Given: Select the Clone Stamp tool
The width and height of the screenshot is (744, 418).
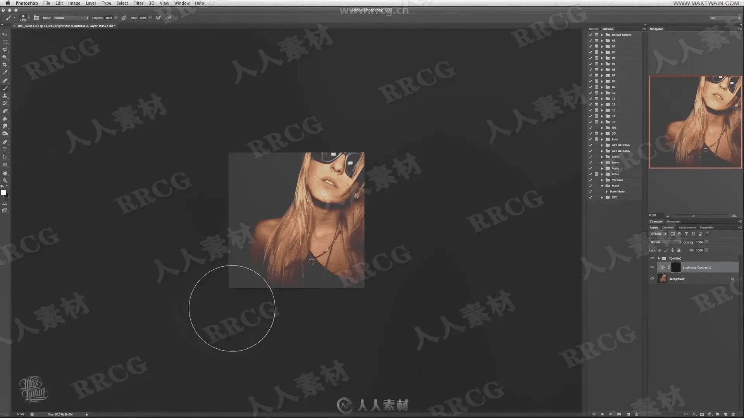Looking at the screenshot, I should pyautogui.click(x=5, y=96).
